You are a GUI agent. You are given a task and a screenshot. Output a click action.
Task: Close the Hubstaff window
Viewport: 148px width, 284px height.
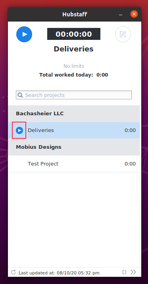pos(134,14)
